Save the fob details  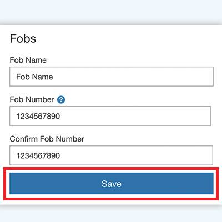(x=112, y=184)
